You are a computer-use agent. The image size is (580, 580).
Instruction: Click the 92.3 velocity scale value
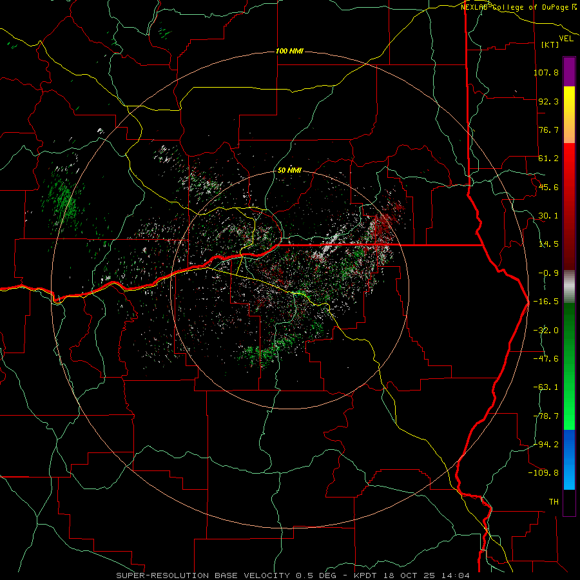548,101
